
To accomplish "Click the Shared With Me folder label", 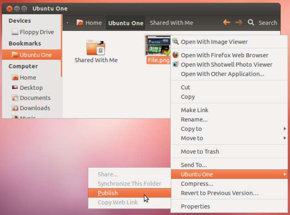I will 96,60.
